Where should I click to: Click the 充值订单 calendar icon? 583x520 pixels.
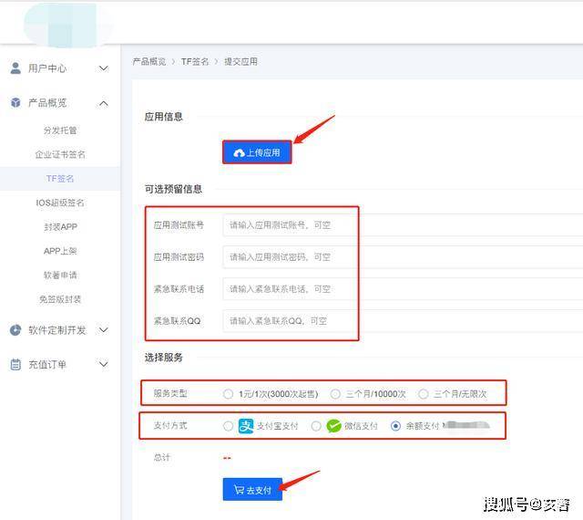15,364
